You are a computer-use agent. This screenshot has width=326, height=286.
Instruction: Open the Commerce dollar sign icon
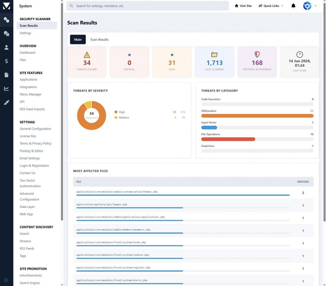click(x=7, y=61)
